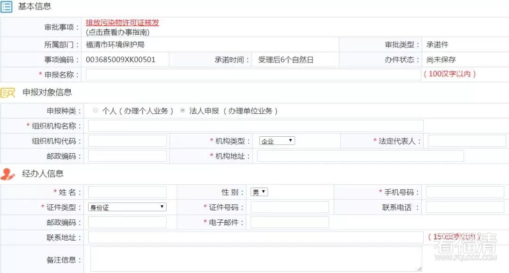This screenshot has width=509, height=273.
Task: Click the 申报名称 text field
Action: click(253, 74)
